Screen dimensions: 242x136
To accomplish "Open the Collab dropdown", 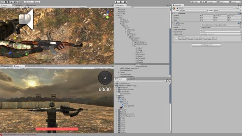I will tap(195, 2).
